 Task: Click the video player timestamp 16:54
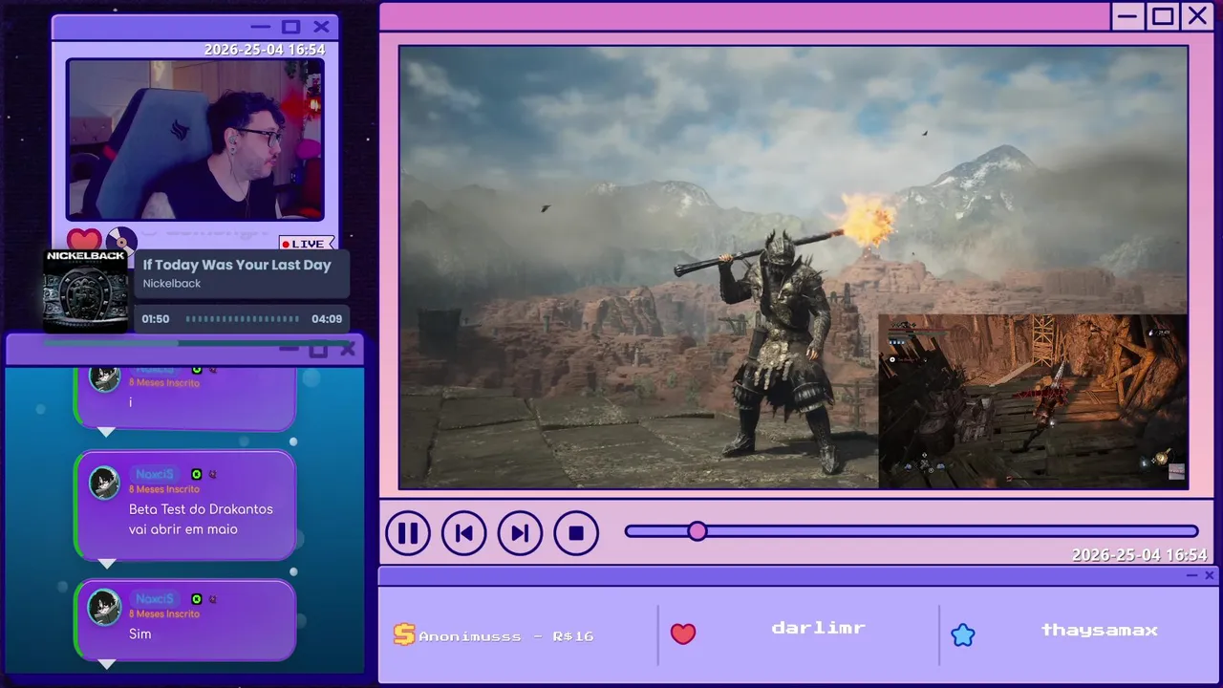click(x=1140, y=555)
